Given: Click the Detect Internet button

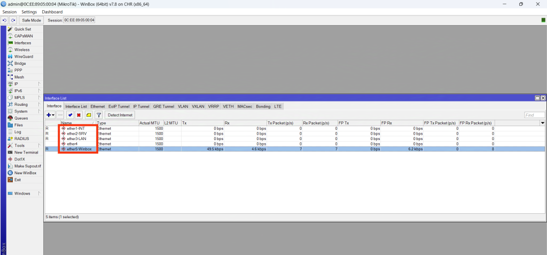Looking at the screenshot, I should pos(120,115).
